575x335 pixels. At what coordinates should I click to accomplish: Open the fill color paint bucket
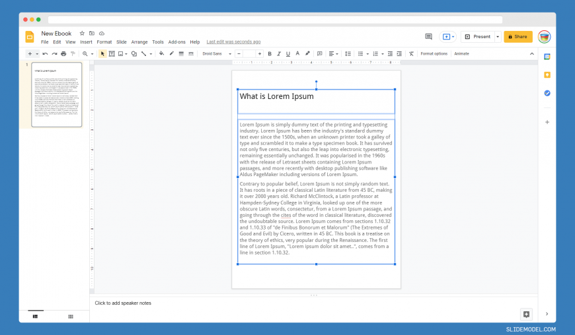pos(161,53)
